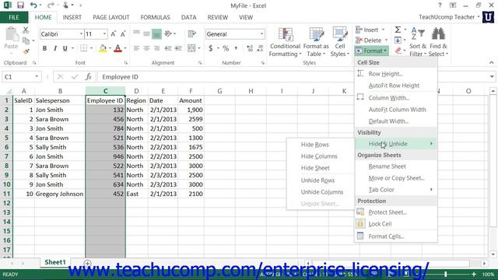Choose Hide Columns from submenu
This screenshot has width=498, height=280.
tap(320, 156)
